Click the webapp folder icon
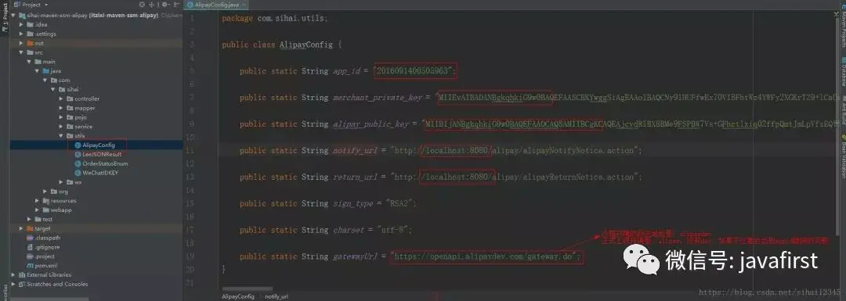 point(46,210)
